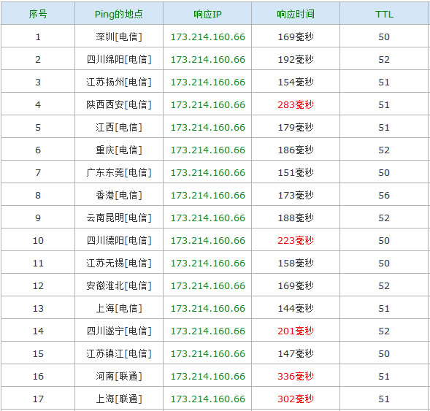The height and width of the screenshot is (411, 430).
Task: Click the red 336毫秒 response time
Action: tap(296, 376)
